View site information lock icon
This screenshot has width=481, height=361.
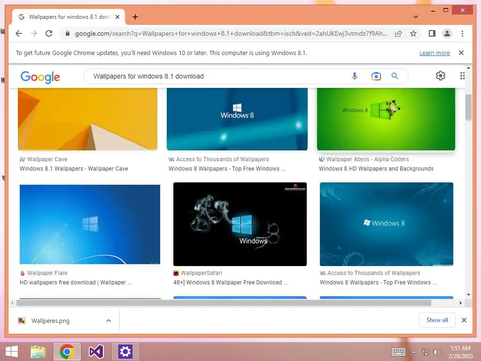[x=68, y=33]
